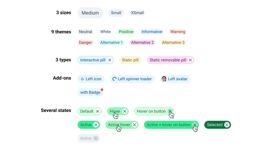Remove the Active hover pill via X

[134, 125]
